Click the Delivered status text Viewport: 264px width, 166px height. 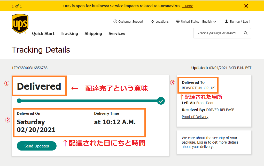tap(39, 86)
